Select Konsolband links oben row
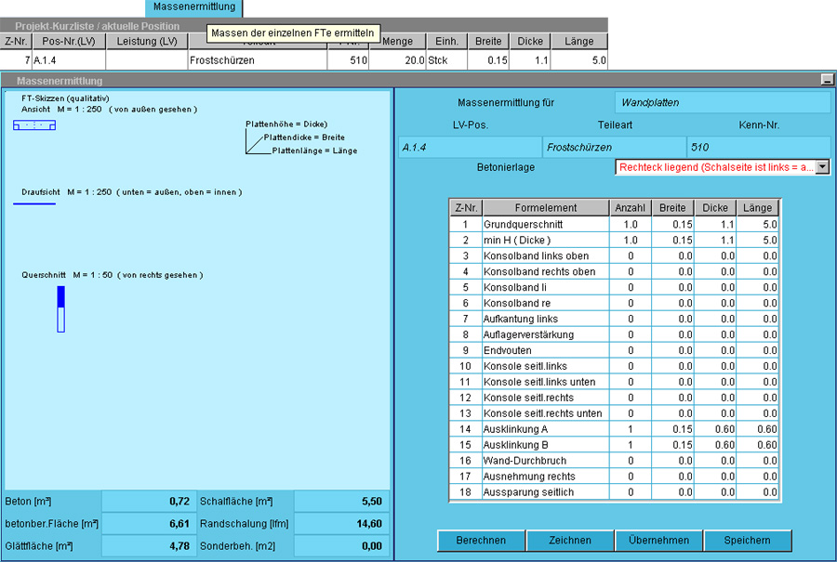Screen dimensions: 837x562 coord(615,256)
